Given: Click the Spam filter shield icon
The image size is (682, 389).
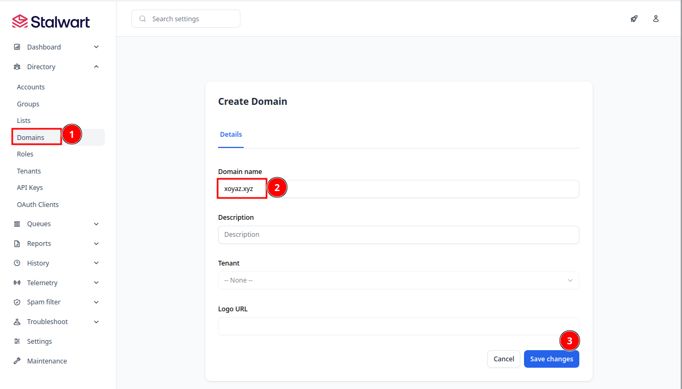Looking at the screenshot, I should (17, 302).
